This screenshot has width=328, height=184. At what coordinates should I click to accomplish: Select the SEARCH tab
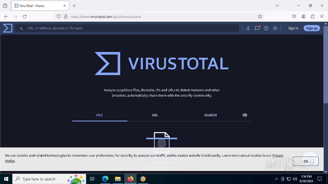[x=210, y=115]
